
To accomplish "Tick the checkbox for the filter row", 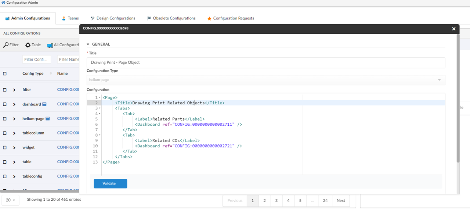I will [x=5, y=90].
